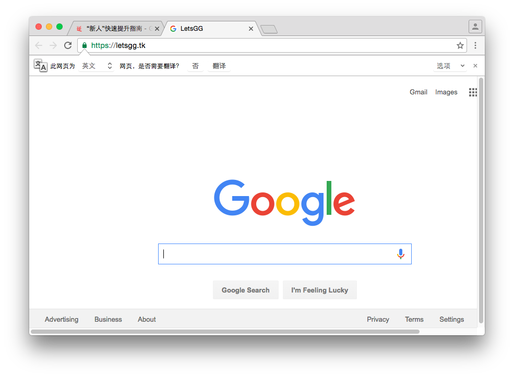
Task: Open the Google apps grid icon
Action: coord(473,92)
